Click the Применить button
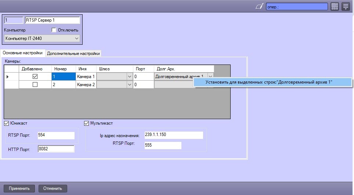The width and height of the screenshot is (354, 195). pos(19,188)
